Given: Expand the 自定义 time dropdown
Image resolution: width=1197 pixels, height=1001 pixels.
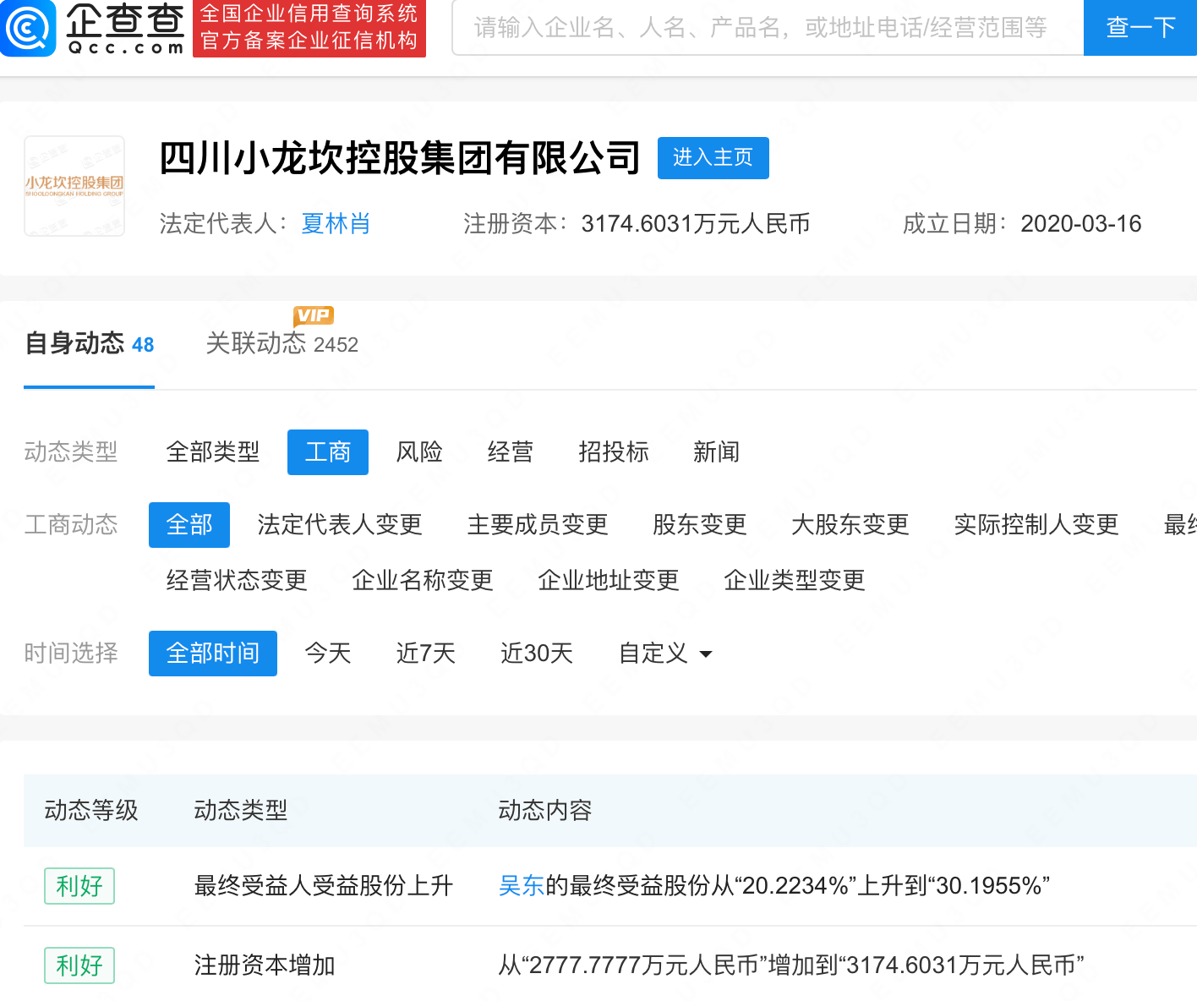Looking at the screenshot, I should 665,654.
